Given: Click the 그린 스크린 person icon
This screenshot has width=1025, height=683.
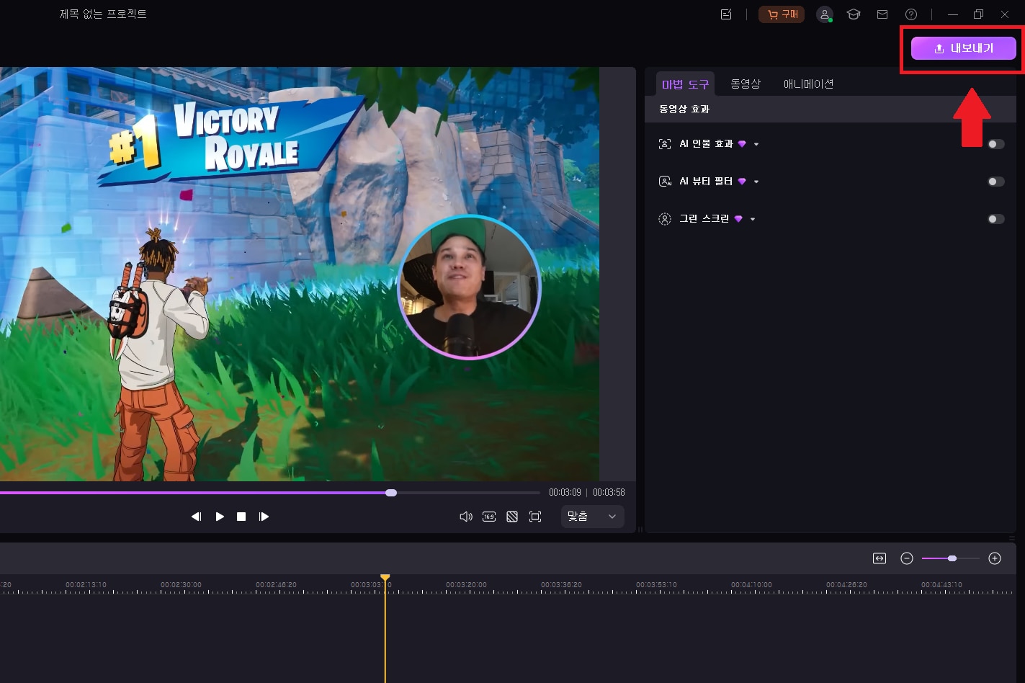Looking at the screenshot, I should [x=665, y=219].
